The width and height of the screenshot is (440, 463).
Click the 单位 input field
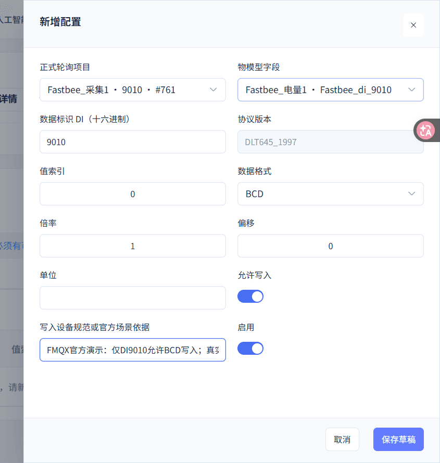click(x=133, y=298)
